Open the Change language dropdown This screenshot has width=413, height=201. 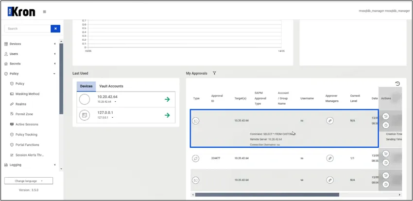29,181
